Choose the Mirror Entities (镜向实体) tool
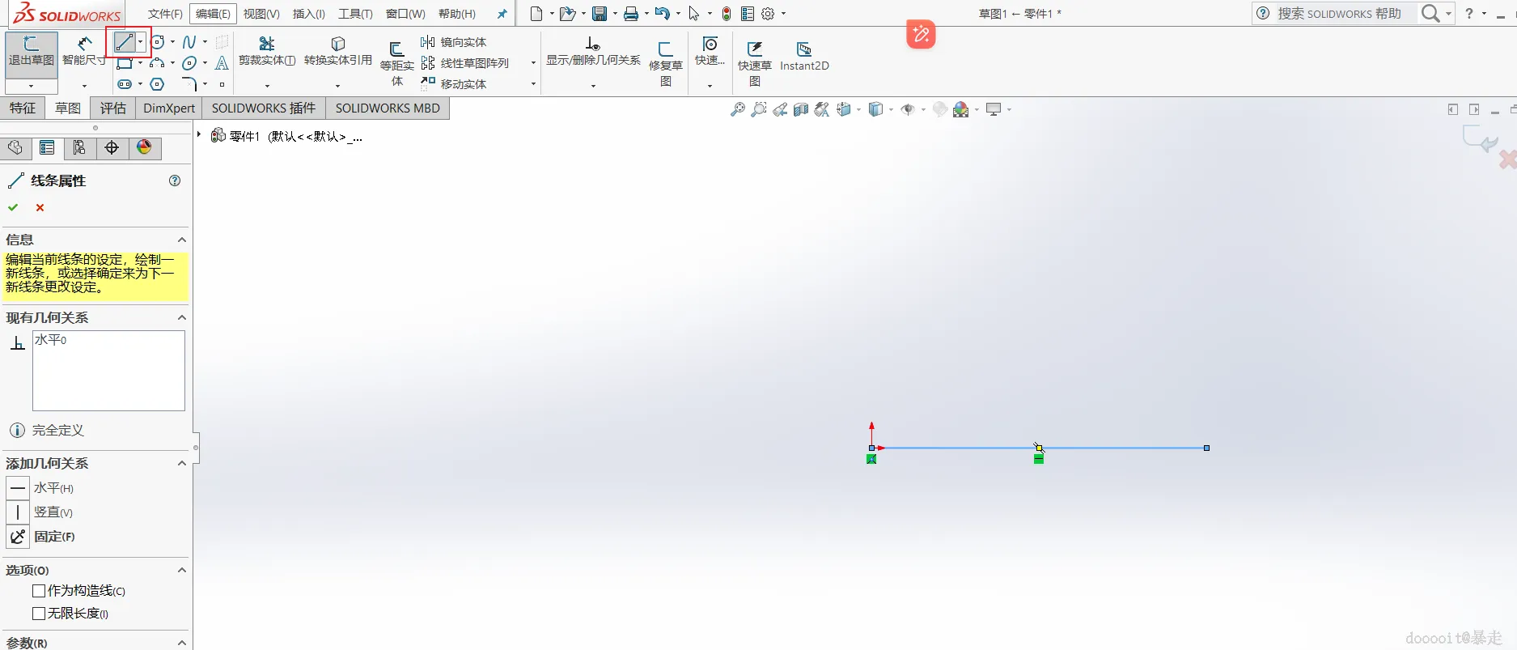This screenshot has width=1517, height=650. coord(454,42)
